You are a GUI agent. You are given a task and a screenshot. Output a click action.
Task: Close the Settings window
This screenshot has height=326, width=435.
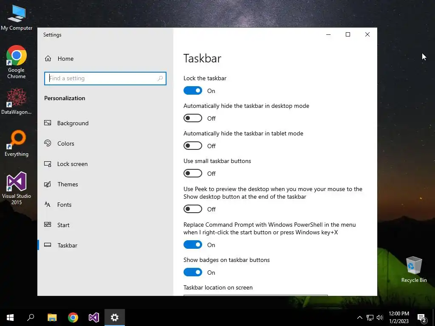click(x=367, y=34)
